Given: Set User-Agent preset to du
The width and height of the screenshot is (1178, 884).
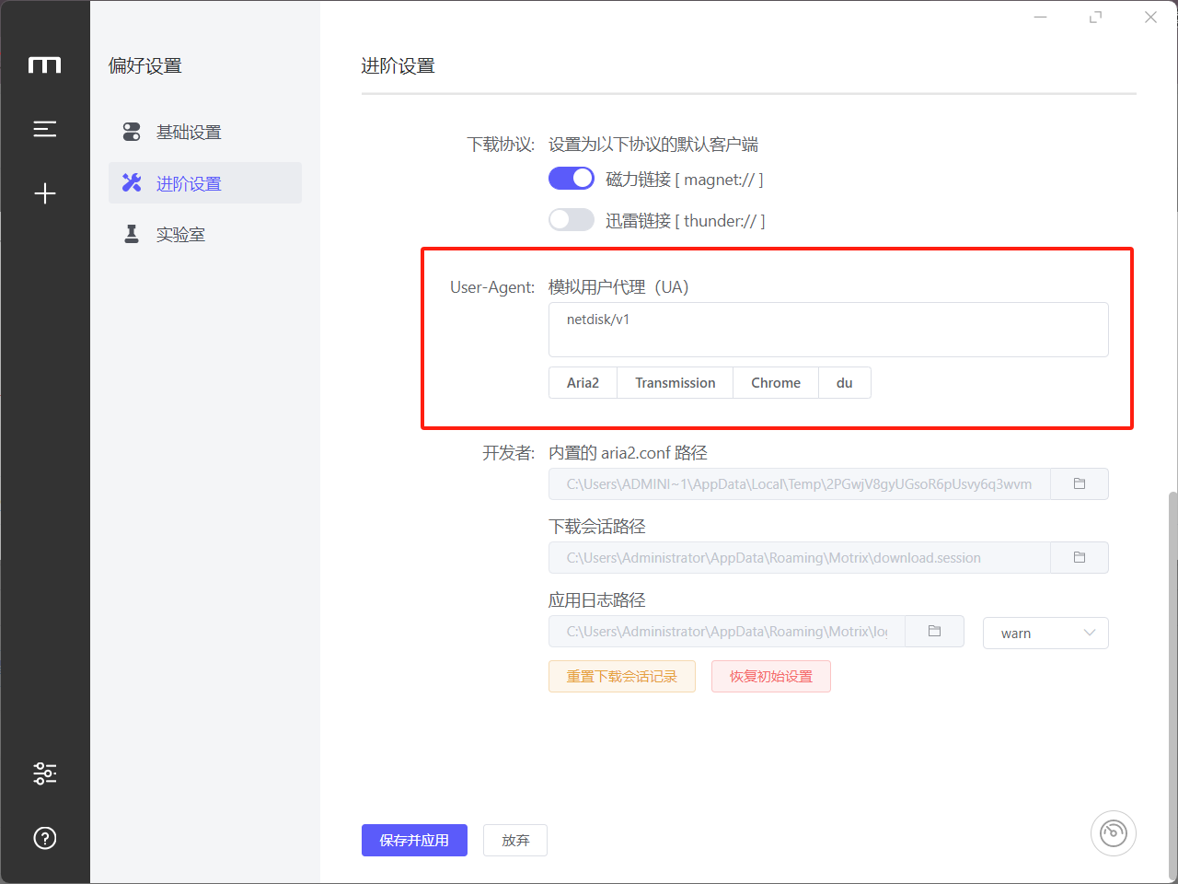Looking at the screenshot, I should (x=845, y=383).
